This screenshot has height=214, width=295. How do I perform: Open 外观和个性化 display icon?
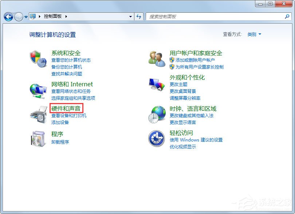coord(157,84)
